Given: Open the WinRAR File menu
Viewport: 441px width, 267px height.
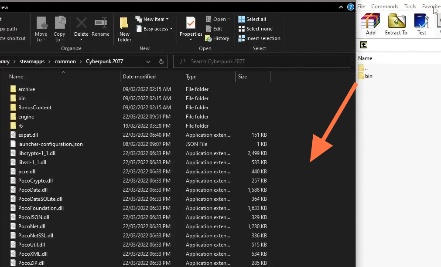Looking at the screenshot, I should tap(361, 7).
